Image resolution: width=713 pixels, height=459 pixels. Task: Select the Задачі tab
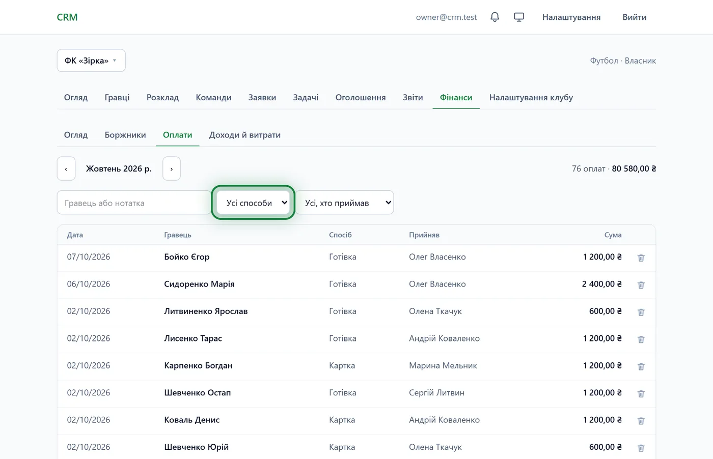pos(306,97)
